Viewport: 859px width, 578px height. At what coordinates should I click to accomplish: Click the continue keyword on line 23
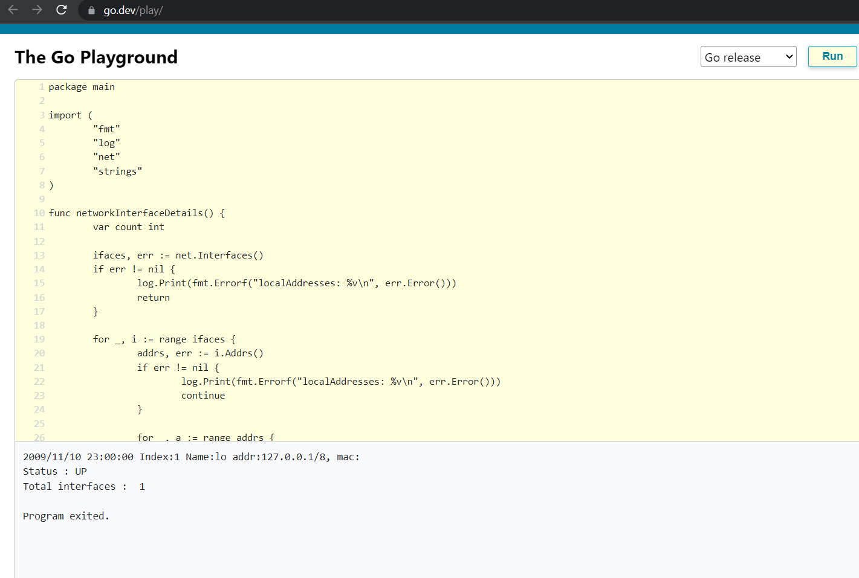coord(203,395)
